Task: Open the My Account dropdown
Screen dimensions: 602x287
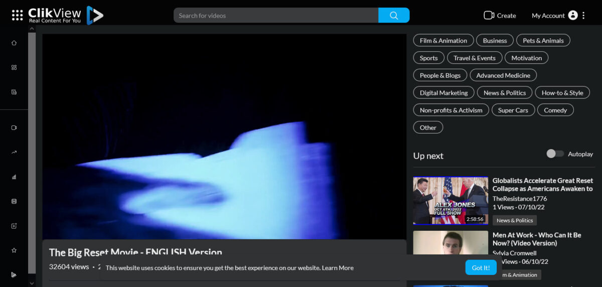Action: tap(554, 16)
